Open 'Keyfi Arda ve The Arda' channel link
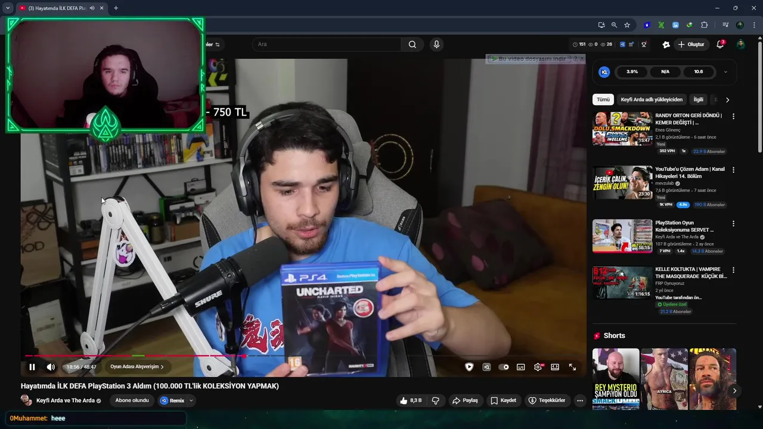The height and width of the screenshot is (429, 763). pyautogui.click(x=66, y=400)
